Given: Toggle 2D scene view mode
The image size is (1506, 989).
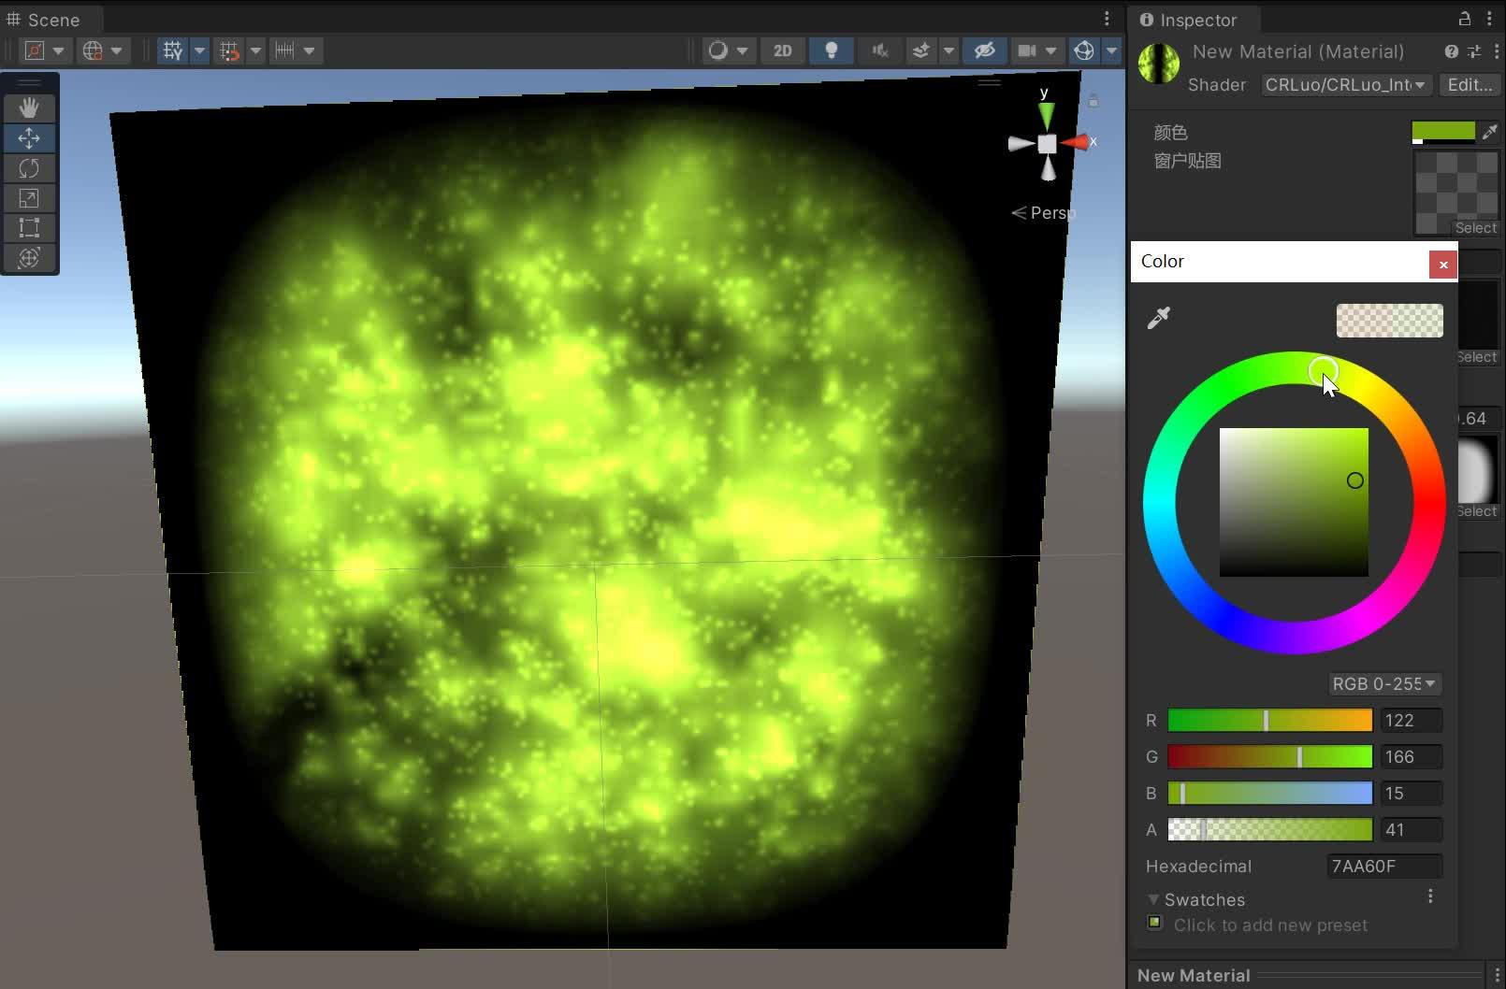Looking at the screenshot, I should [x=782, y=50].
